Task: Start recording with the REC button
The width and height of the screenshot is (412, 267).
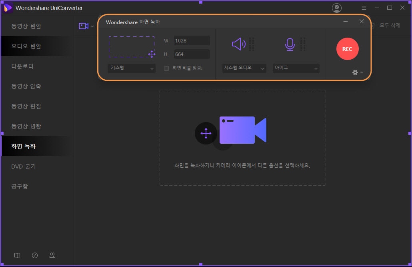Action: click(347, 49)
